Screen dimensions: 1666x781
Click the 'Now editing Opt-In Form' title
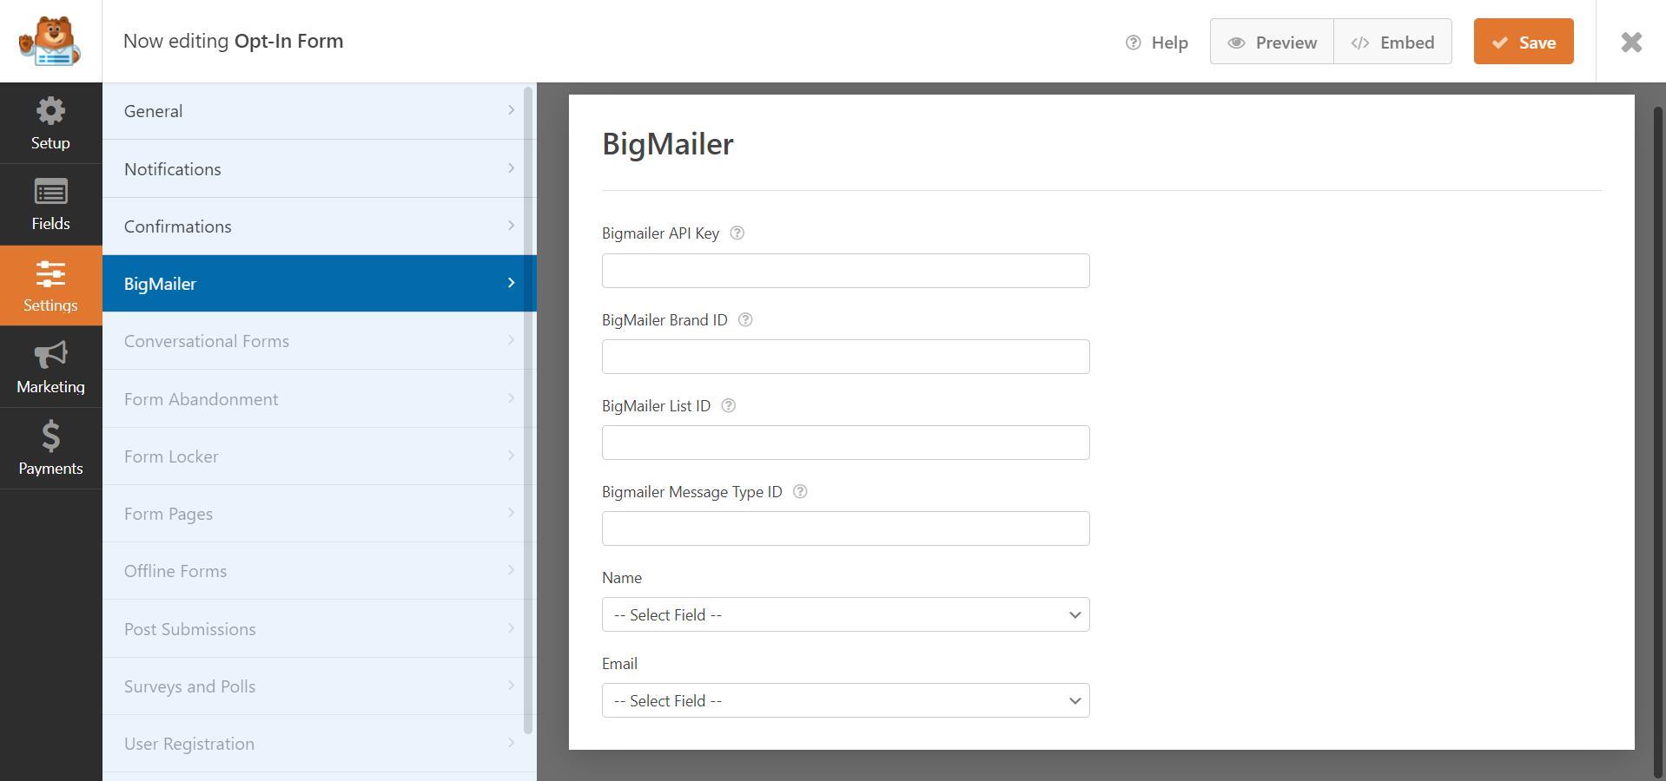pyautogui.click(x=233, y=41)
